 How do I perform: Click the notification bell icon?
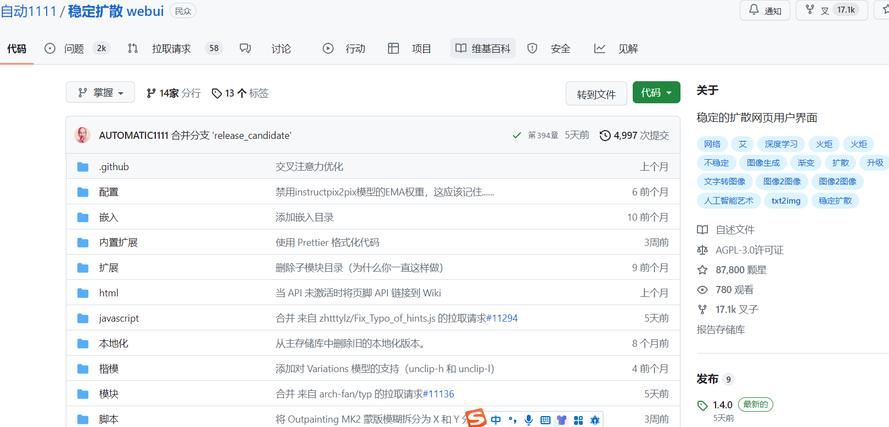(x=754, y=10)
